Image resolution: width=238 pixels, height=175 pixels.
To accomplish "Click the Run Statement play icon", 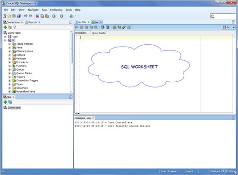I will (x=77, y=27).
